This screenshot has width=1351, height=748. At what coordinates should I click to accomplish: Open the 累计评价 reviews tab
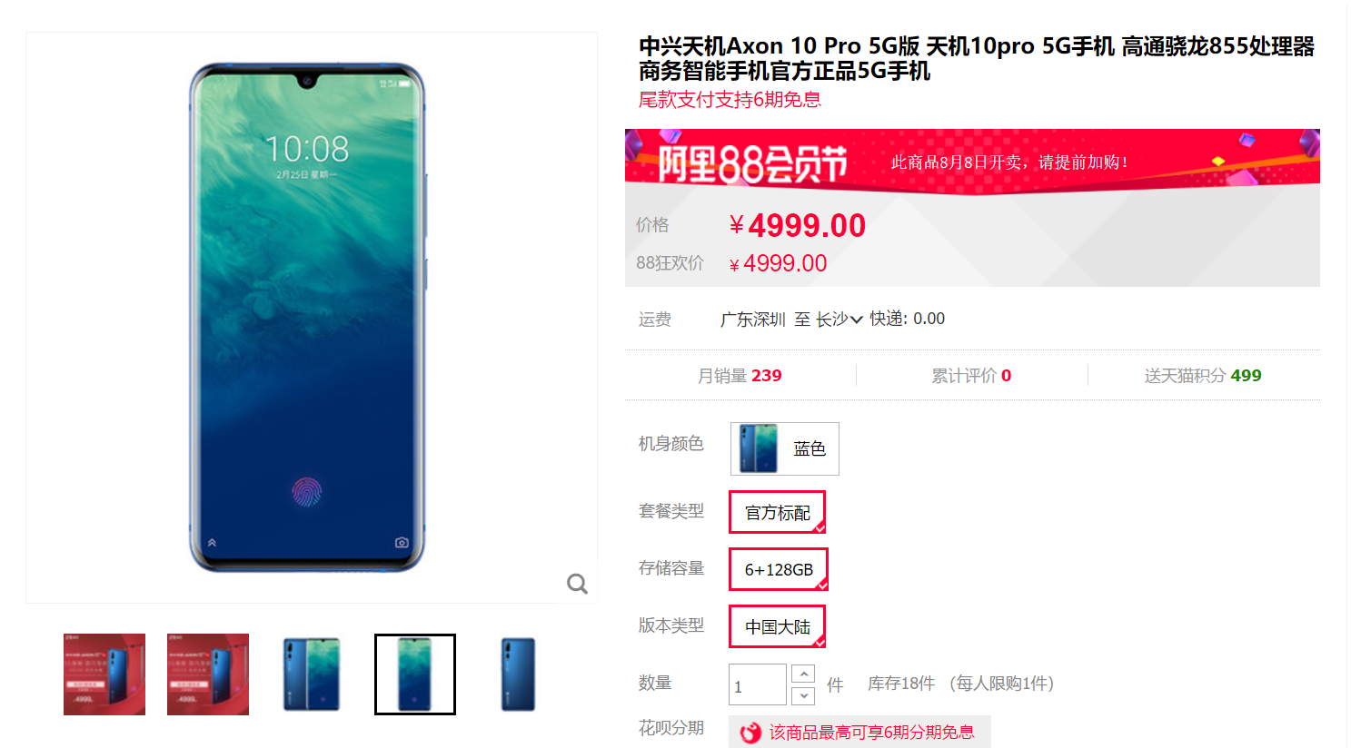pyautogui.click(x=971, y=376)
